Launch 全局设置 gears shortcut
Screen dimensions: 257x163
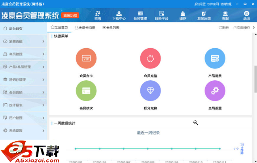[x=215, y=91]
